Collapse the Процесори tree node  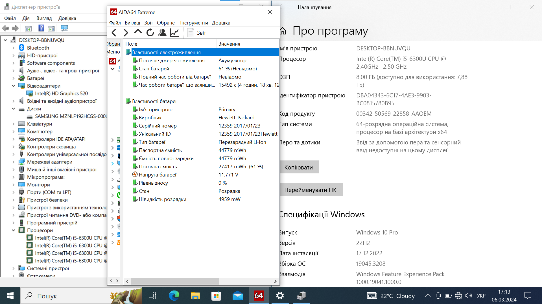pyautogui.click(x=13, y=230)
